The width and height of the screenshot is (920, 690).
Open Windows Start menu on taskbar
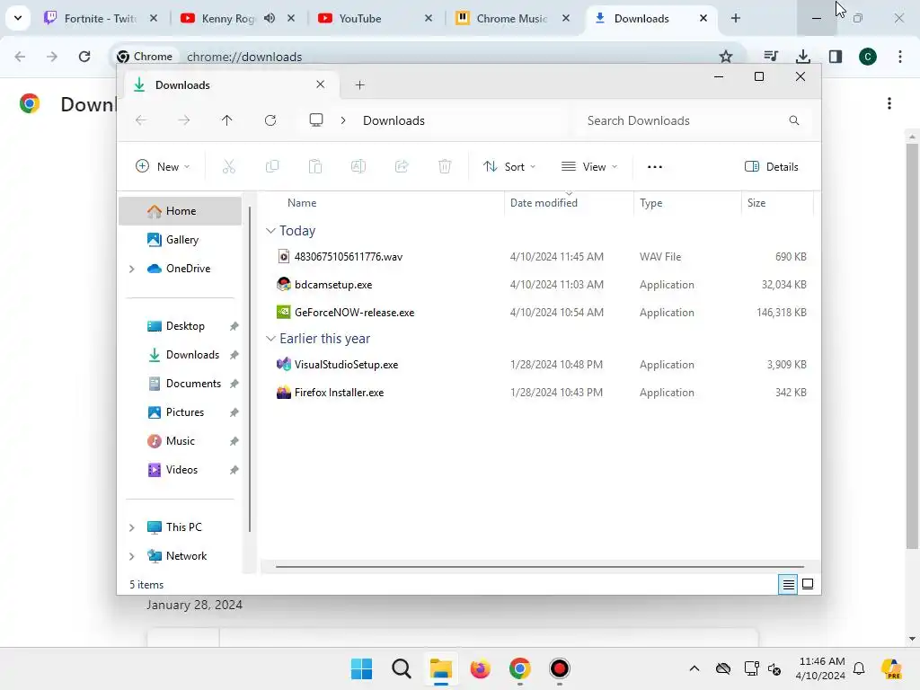(361, 668)
